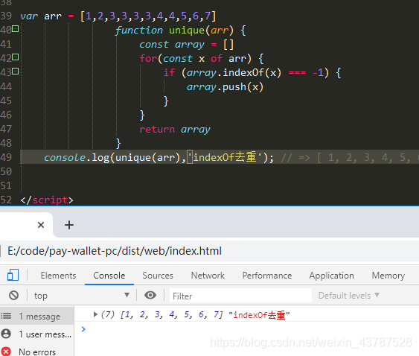The height and width of the screenshot is (356, 419).
Task: Click the logged string "indexOf去重" in console
Action: coord(259,315)
